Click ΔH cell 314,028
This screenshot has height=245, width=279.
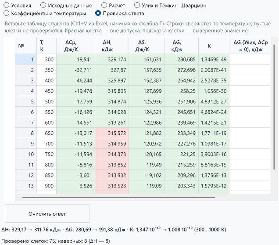click(112, 112)
